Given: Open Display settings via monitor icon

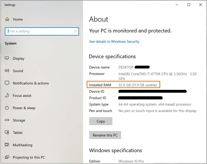Looking at the screenshot, I should click(7, 58).
